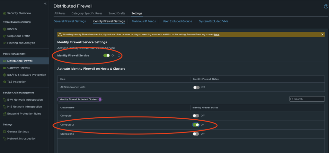329x153 pixels.
Task: Click the TLS Inspection icon
Action: tap(4, 81)
